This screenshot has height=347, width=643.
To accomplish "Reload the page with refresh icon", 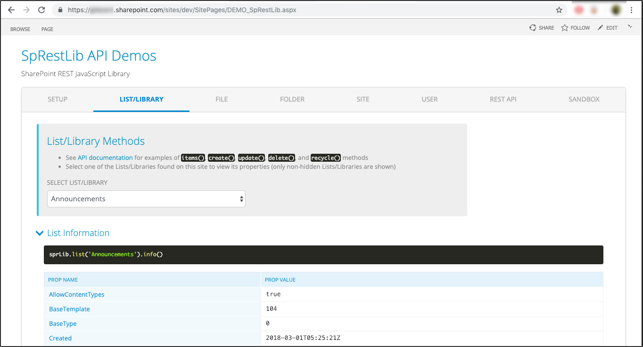I will (41, 9).
